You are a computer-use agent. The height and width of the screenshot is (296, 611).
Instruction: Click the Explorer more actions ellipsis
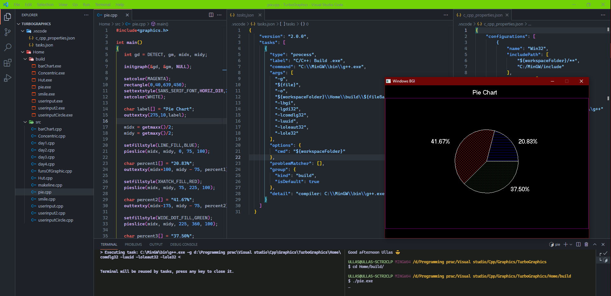(86, 15)
